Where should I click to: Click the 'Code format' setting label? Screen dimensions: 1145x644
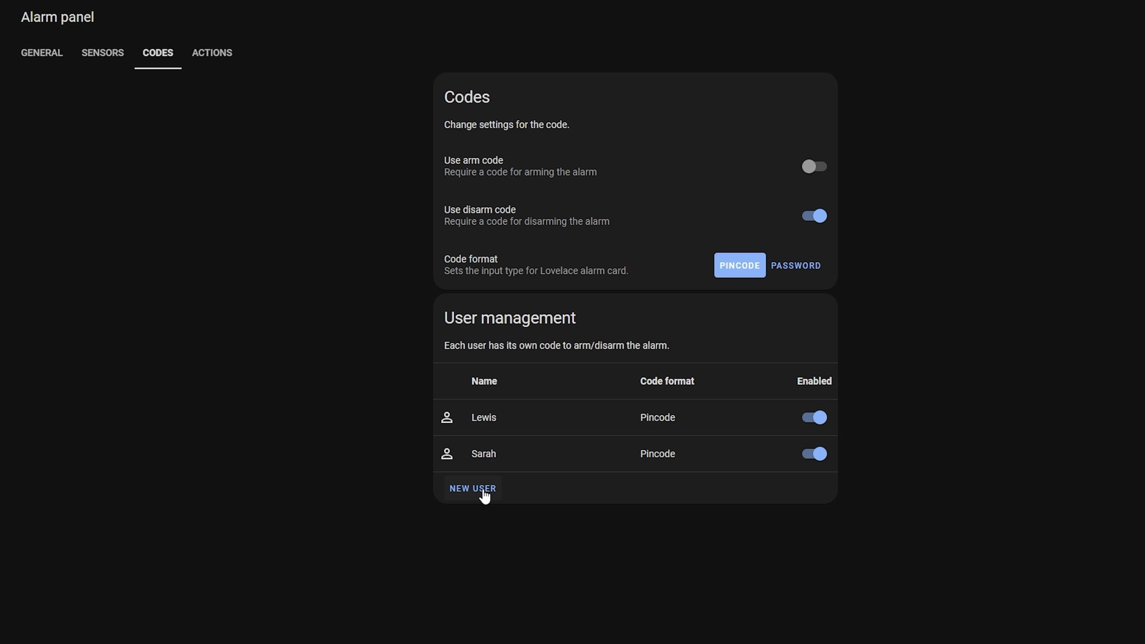(x=471, y=259)
